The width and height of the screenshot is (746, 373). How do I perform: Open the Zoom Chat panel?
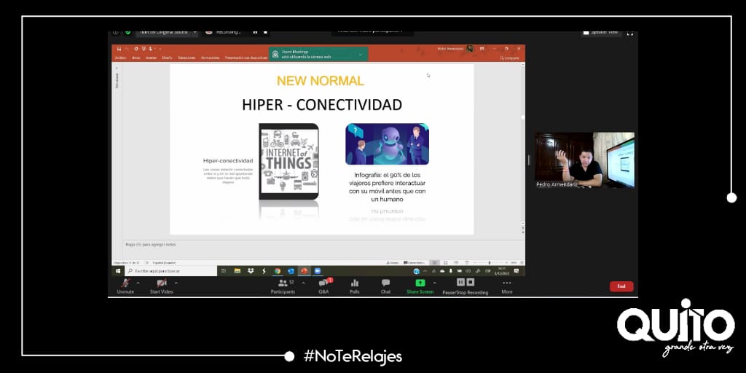tap(385, 284)
